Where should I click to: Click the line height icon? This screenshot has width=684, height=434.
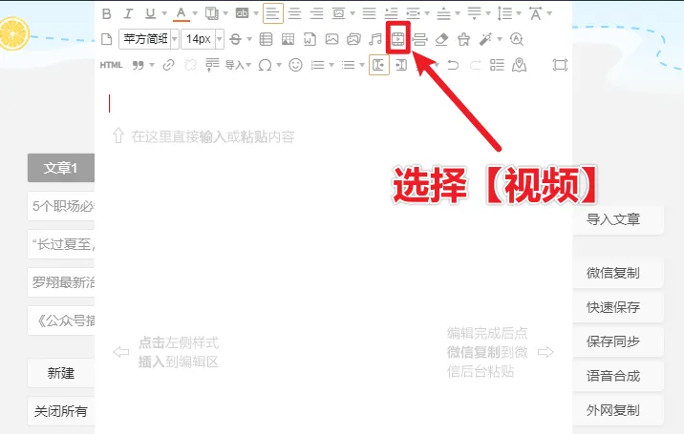pos(504,13)
